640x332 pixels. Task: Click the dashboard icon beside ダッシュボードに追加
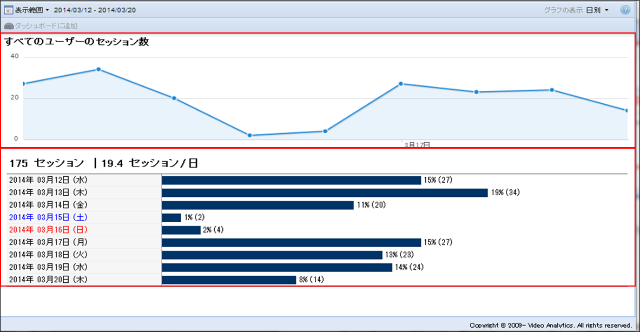pos(9,26)
